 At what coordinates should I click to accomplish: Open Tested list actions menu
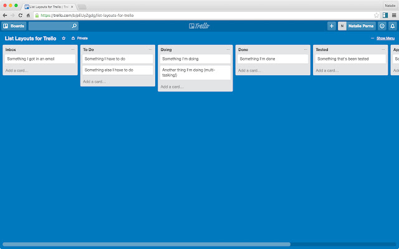point(383,50)
